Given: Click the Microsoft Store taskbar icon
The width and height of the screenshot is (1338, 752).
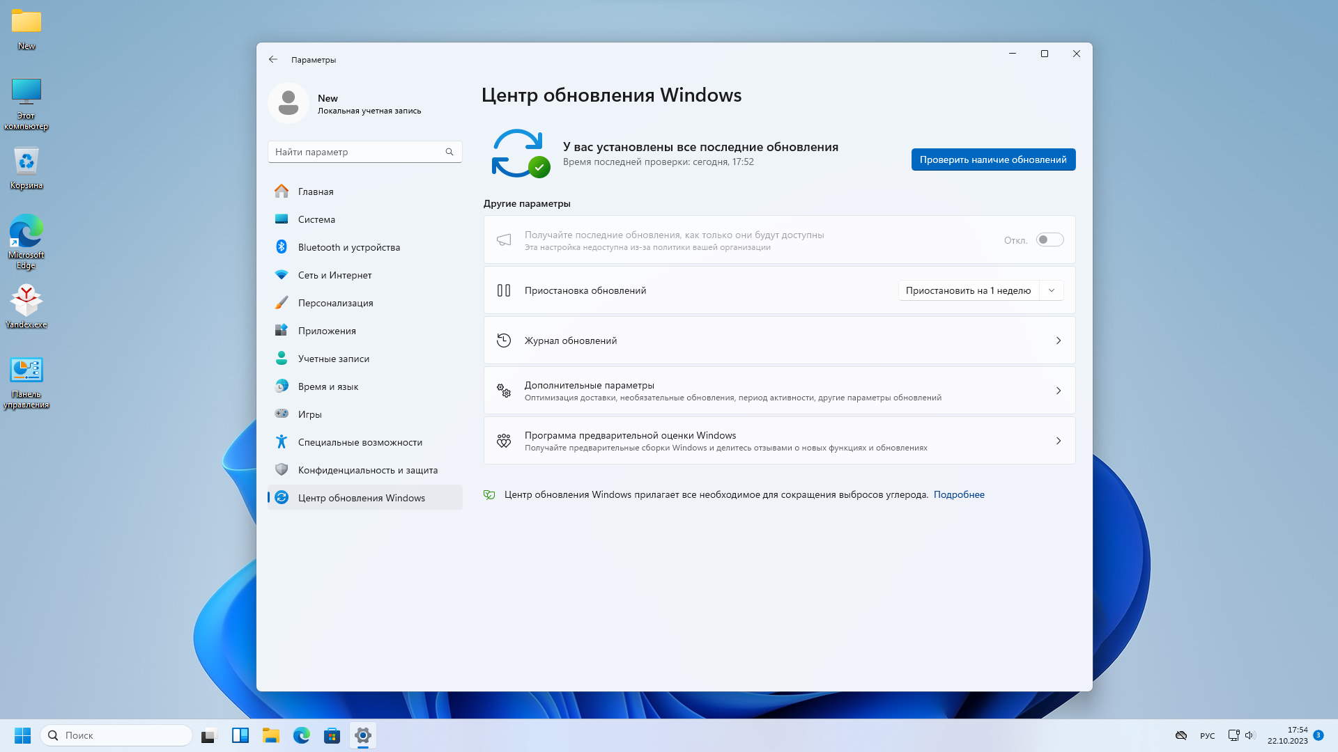Looking at the screenshot, I should [x=332, y=735].
